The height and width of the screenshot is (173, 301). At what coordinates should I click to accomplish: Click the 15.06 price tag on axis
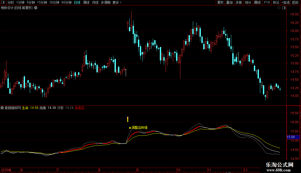click(x=293, y=137)
